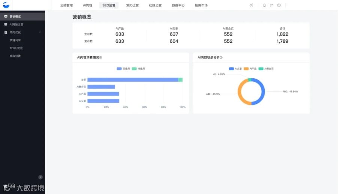Collapse the 站内优化 sidebar section
338x194 pixels.
pyautogui.click(x=40, y=32)
